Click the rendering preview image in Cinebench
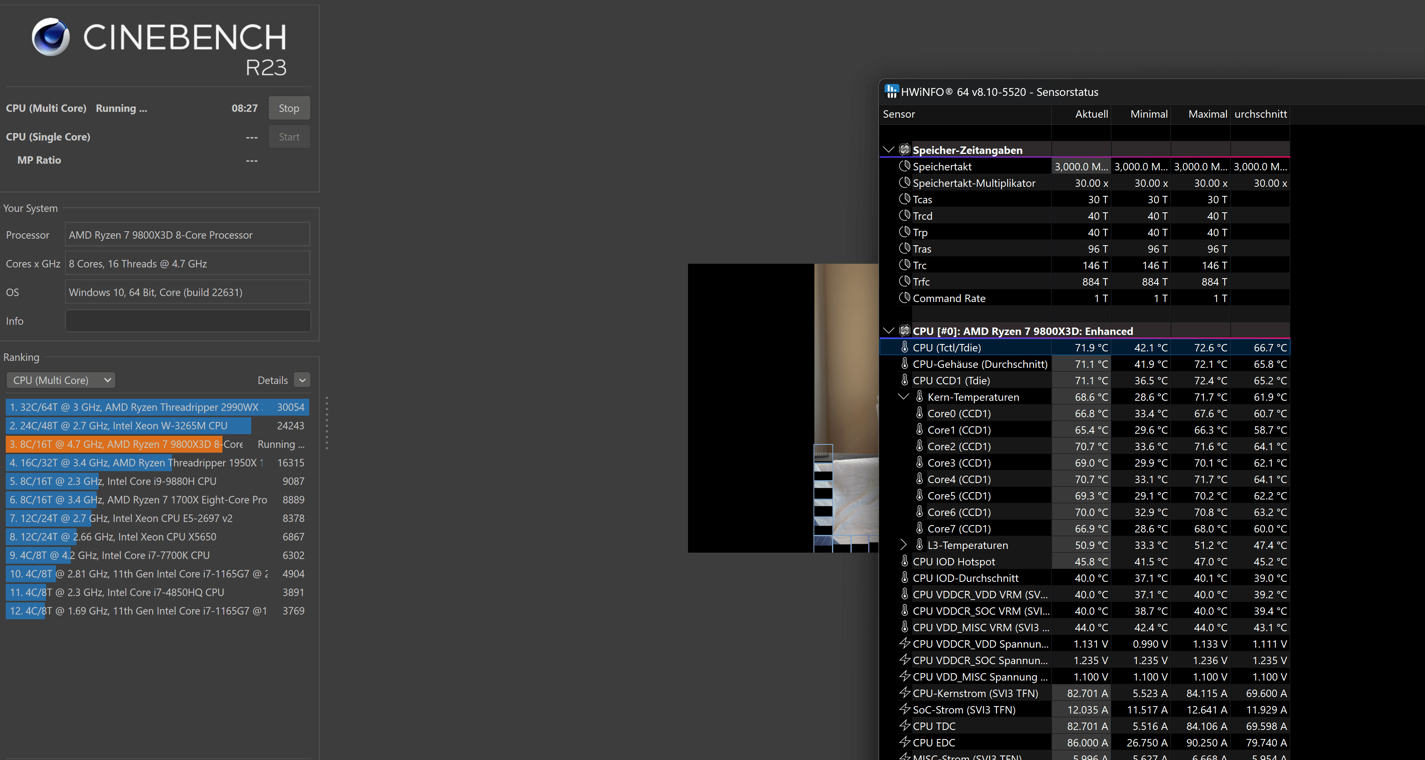 [783, 408]
